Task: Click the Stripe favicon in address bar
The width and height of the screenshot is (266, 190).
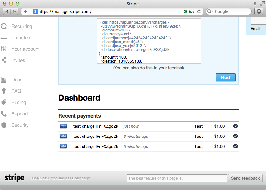Action: point(35,11)
